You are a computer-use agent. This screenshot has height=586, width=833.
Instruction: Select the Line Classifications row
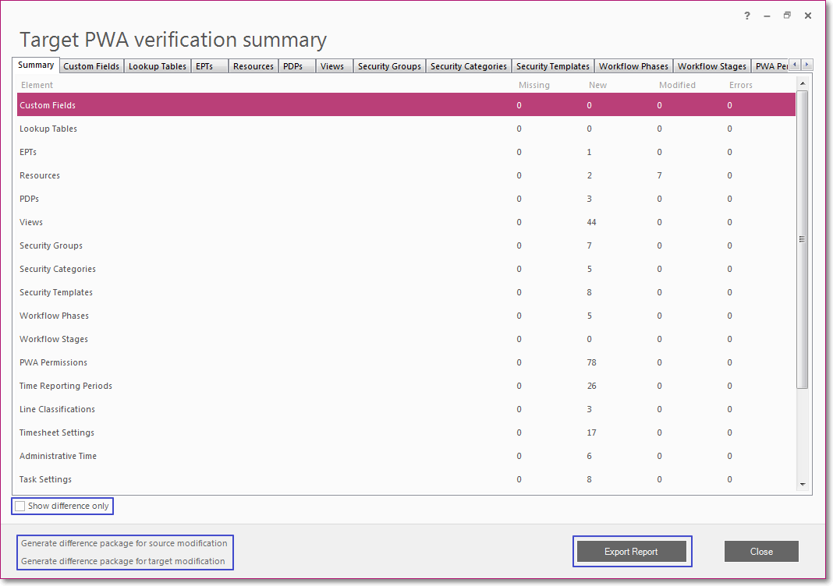tap(406, 408)
